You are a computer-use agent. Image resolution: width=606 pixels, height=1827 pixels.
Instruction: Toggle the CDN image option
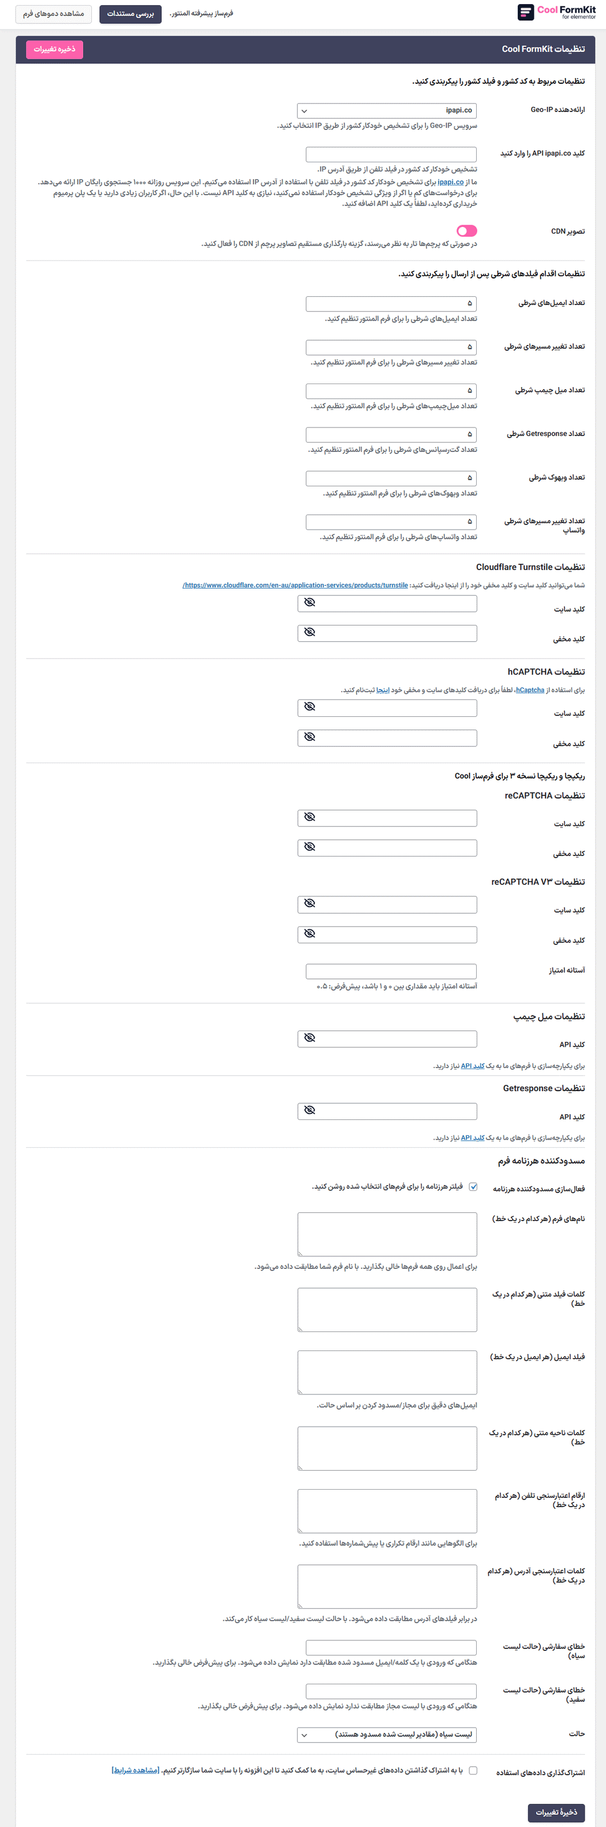click(x=467, y=230)
